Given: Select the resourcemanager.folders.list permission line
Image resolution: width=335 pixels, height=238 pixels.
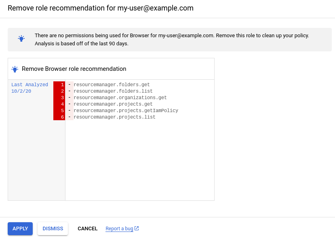Looking at the screenshot, I should coord(113,91).
